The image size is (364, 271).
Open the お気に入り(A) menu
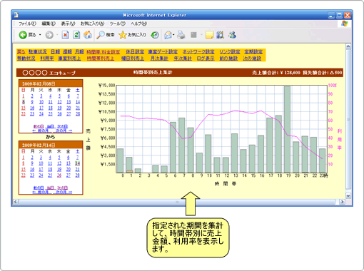pos(92,24)
